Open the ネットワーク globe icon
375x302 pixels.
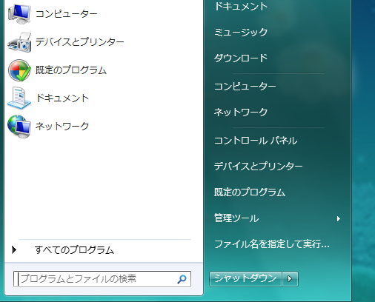[x=19, y=126]
